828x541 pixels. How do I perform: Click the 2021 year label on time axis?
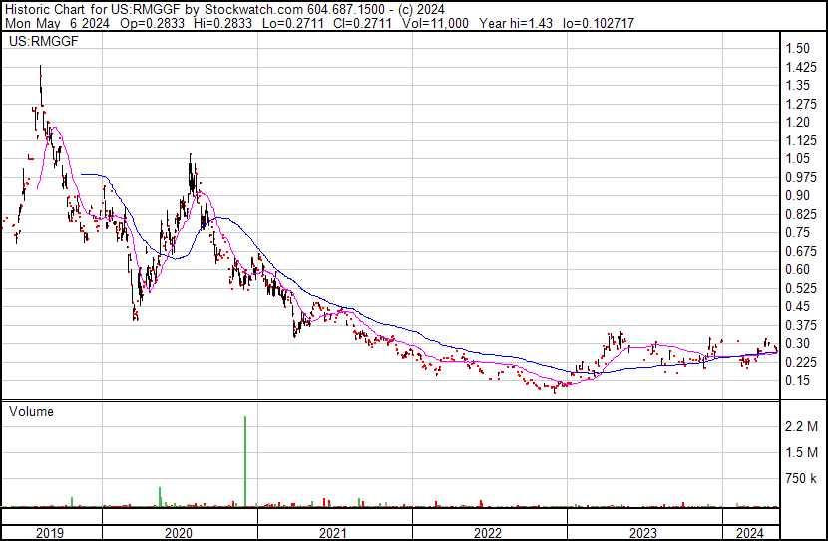coord(333,533)
